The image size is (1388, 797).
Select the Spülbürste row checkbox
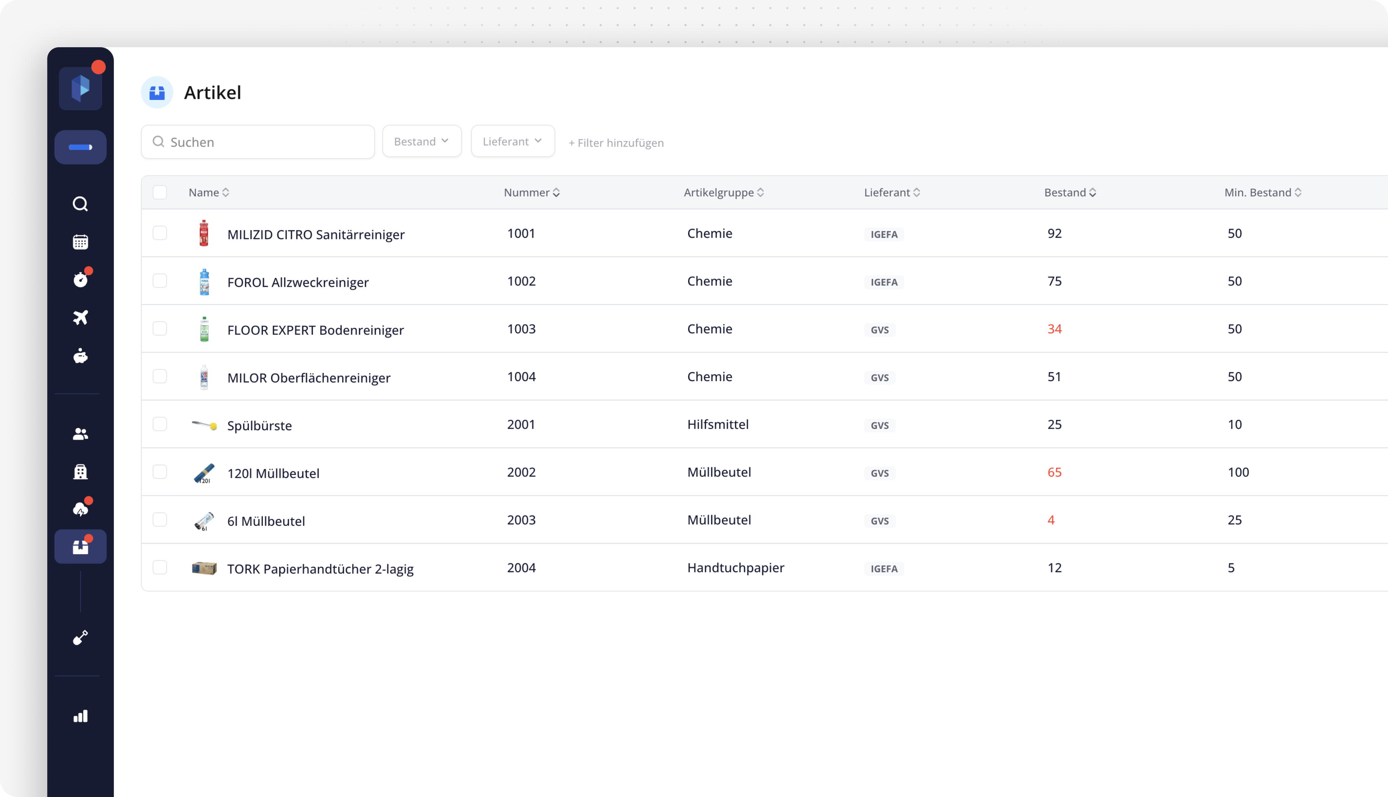tap(160, 424)
